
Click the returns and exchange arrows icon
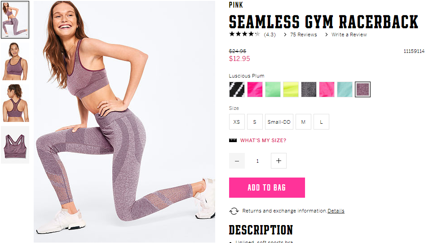click(234, 211)
